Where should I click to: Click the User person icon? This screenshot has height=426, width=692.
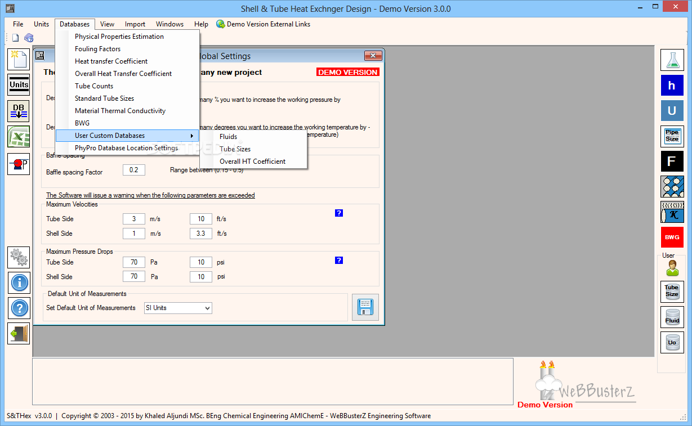[672, 268]
